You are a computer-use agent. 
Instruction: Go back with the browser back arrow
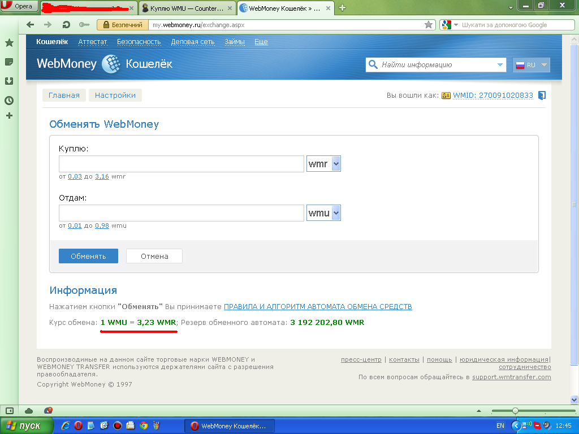[31, 25]
